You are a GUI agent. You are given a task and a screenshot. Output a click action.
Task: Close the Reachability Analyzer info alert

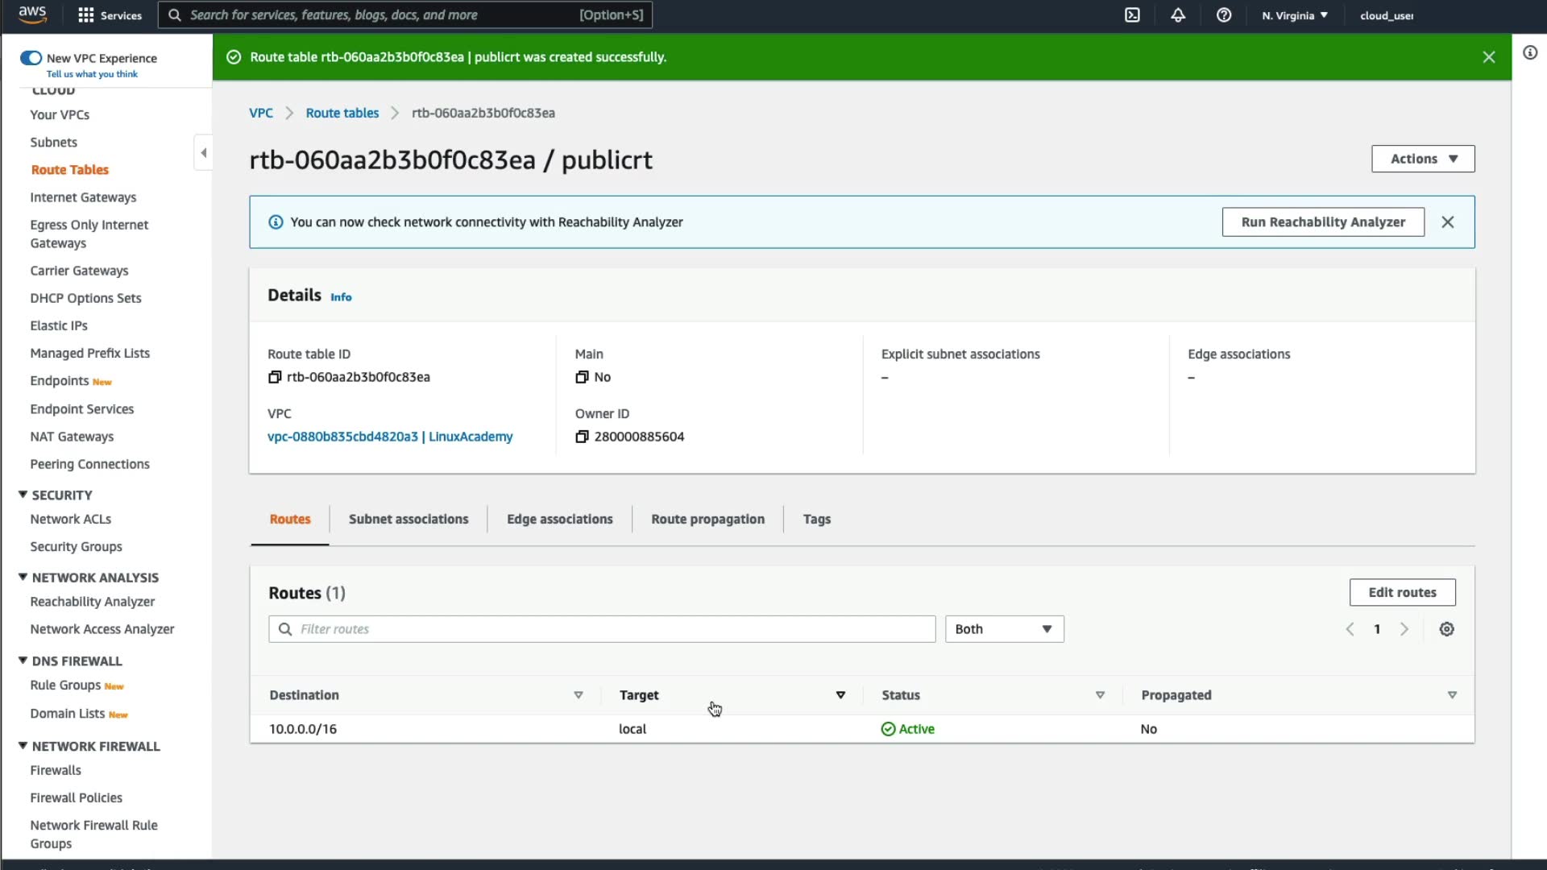[1448, 222]
